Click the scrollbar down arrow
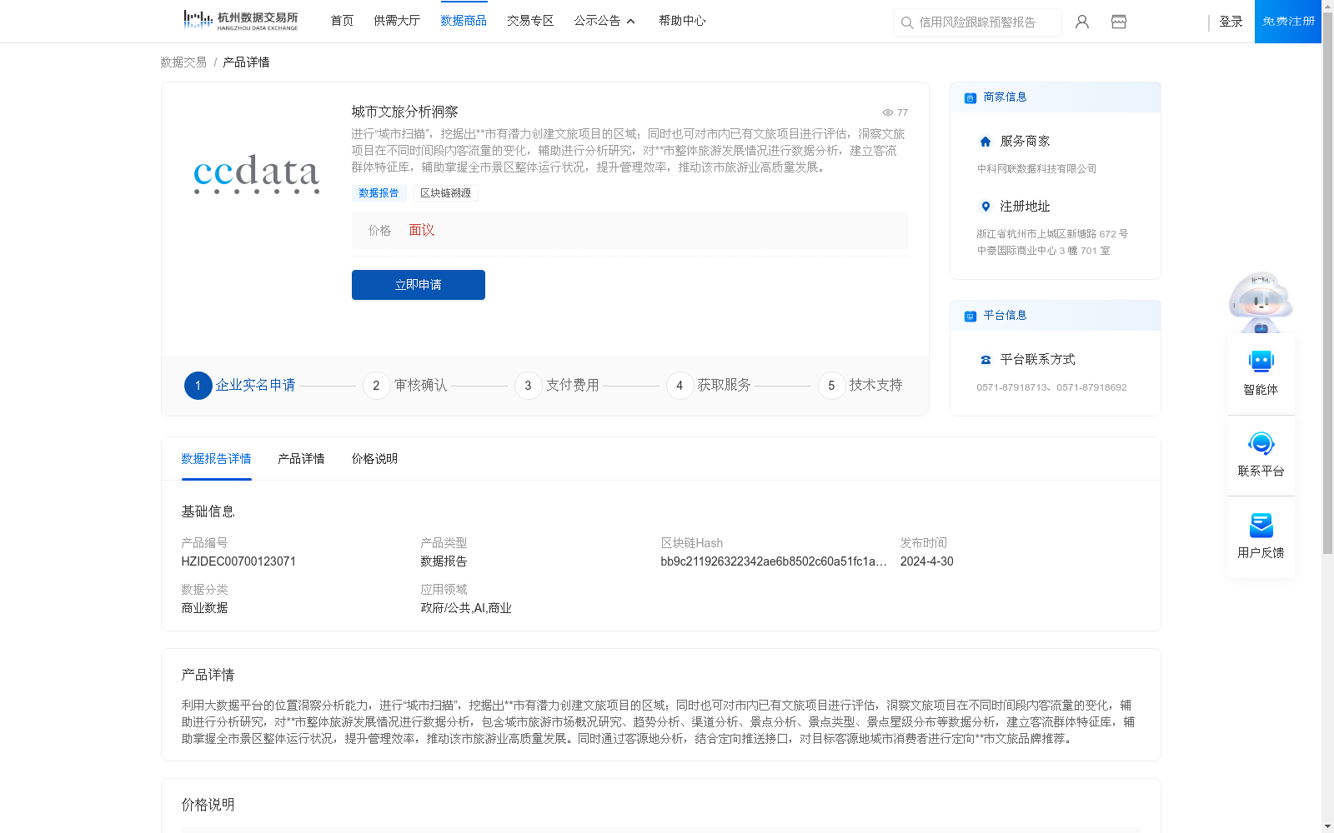The image size is (1334, 833). pos(1327,826)
